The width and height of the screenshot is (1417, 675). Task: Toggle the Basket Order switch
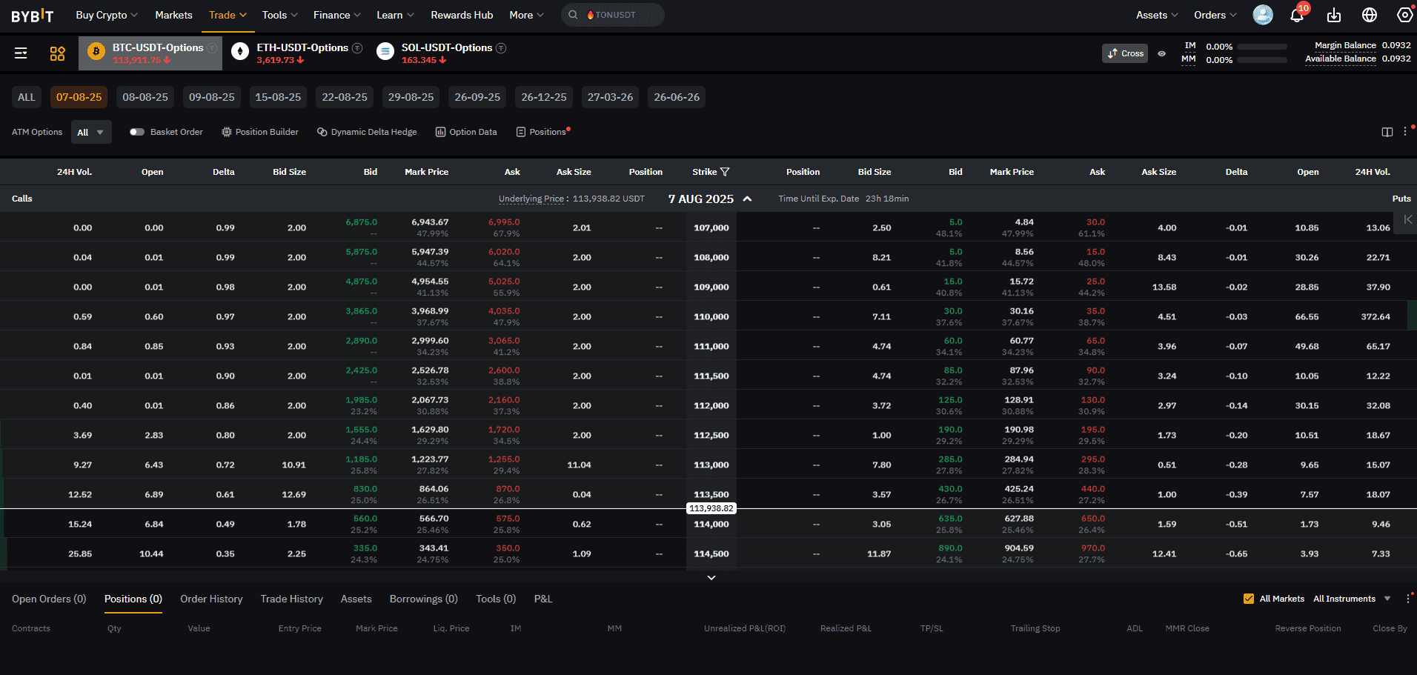[137, 132]
